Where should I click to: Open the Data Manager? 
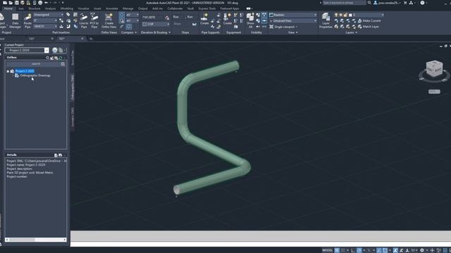[x=15, y=20]
